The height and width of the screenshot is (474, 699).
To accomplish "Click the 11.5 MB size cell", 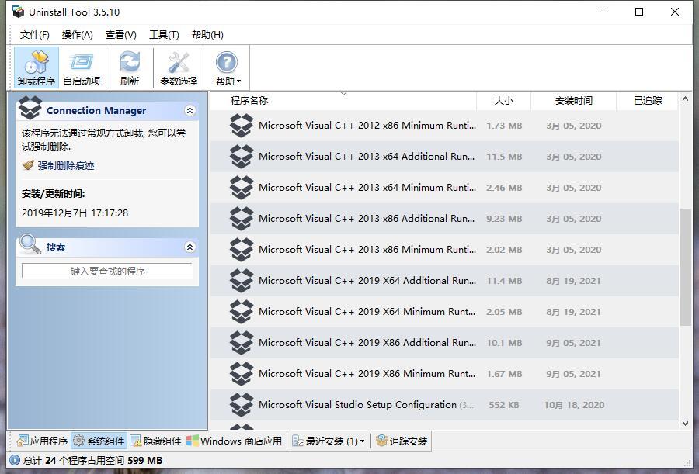I will pos(504,157).
